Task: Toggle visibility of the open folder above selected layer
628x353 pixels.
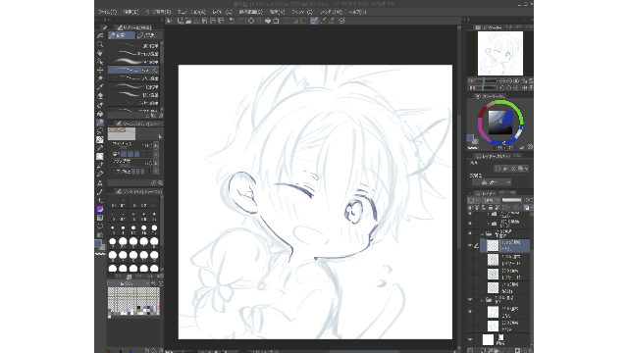Action: tap(470, 233)
